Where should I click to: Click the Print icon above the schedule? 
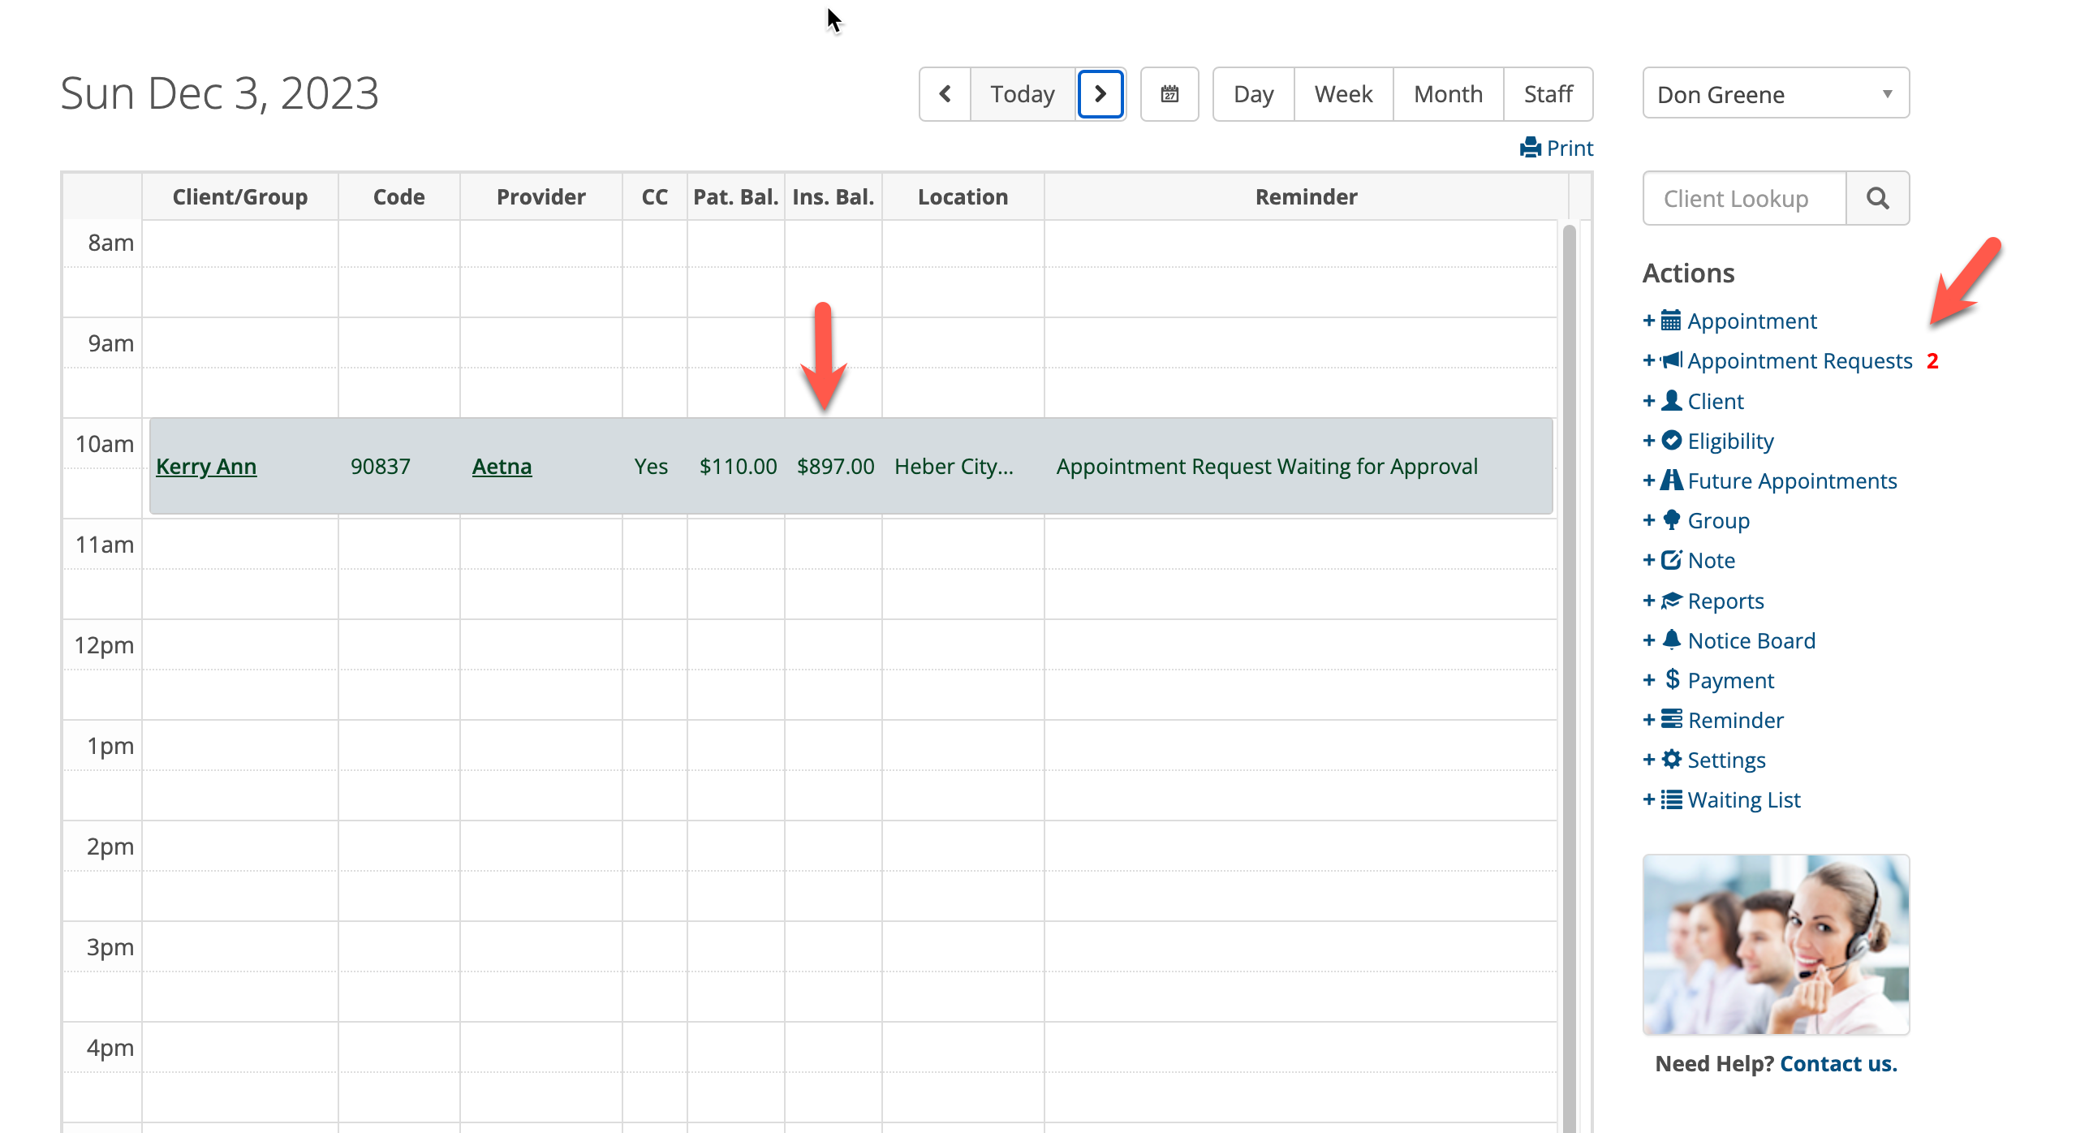point(1533,147)
